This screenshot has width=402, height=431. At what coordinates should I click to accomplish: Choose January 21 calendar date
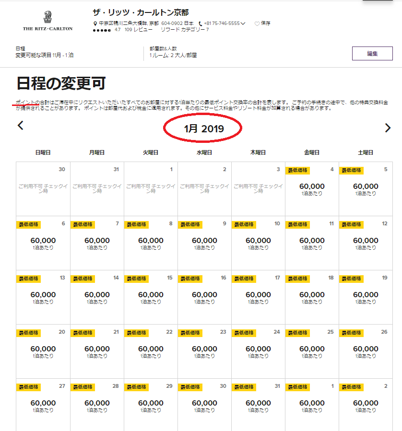point(97,351)
